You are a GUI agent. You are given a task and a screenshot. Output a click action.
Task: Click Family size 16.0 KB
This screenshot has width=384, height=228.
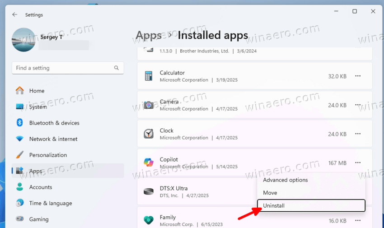[337, 221]
